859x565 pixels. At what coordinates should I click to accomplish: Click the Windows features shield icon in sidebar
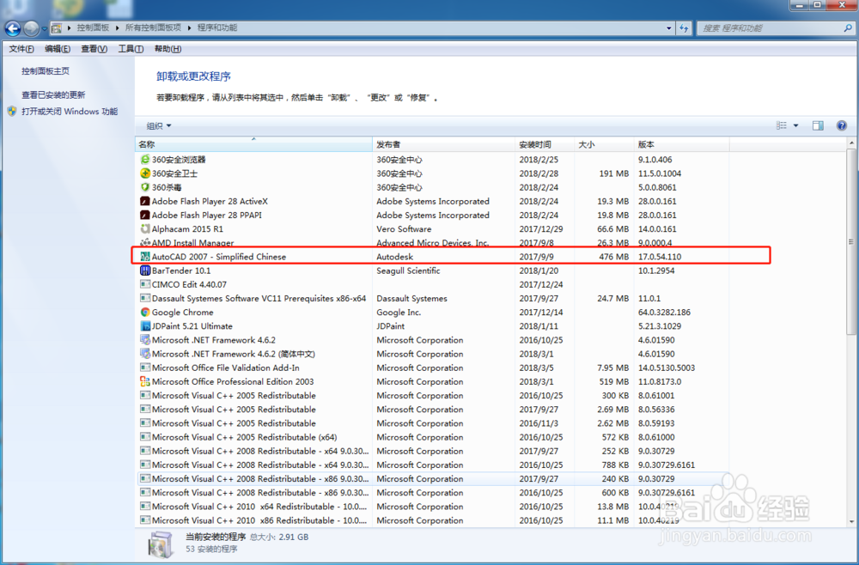point(12,111)
